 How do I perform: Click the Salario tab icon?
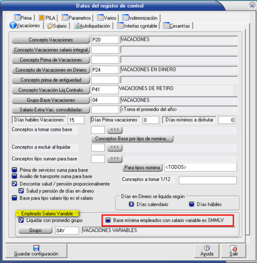[50, 26]
